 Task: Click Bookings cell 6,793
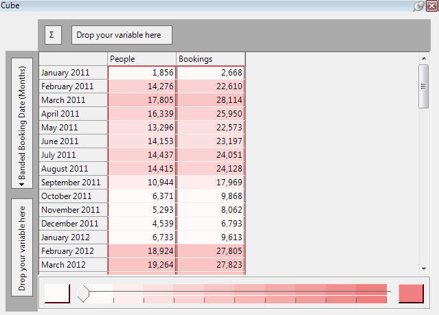pos(210,224)
